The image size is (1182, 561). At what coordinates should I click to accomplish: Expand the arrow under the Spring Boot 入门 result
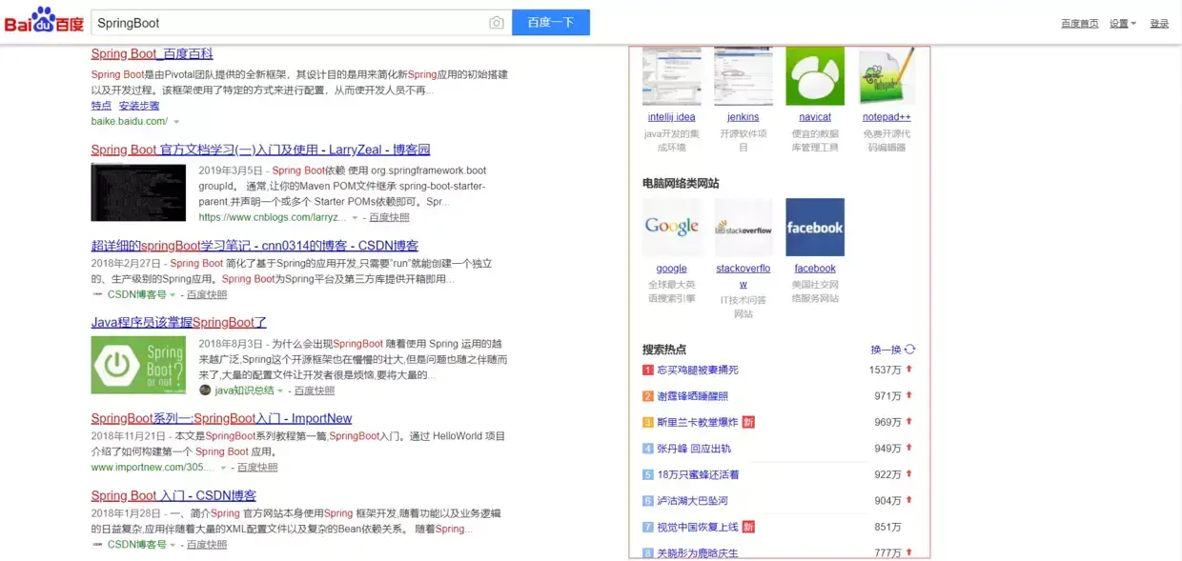pyautogui.click(x=173, y=545)
